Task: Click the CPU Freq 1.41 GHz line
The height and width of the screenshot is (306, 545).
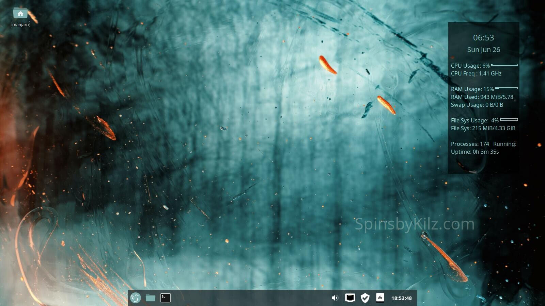Action: pos(476,73)
